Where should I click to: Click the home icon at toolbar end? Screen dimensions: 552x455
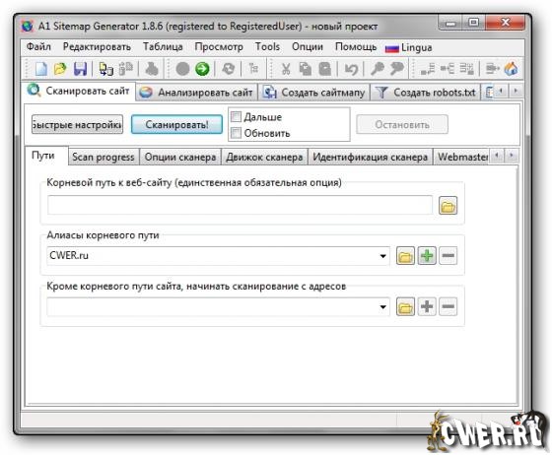(511, 69)
